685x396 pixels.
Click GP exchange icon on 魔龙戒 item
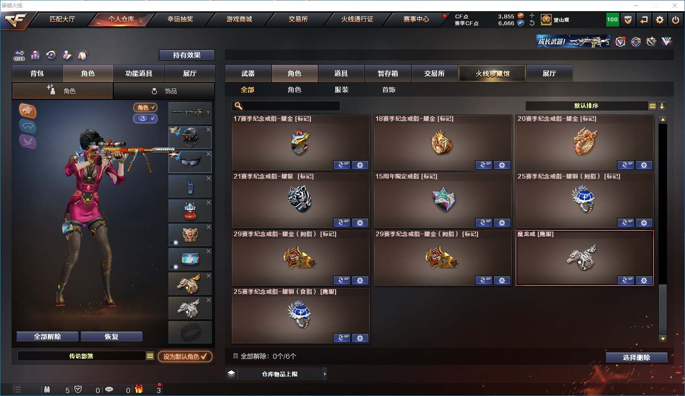[x=626, y=280]
